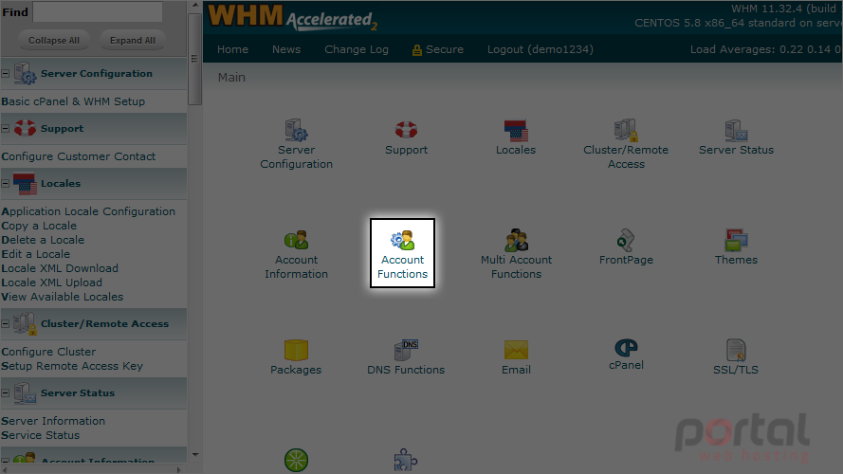Image resolution: width=843 pixels, height=474 pixels.
Task: Open the highlighted Account Functions icon
Action: tap(403, 240)
